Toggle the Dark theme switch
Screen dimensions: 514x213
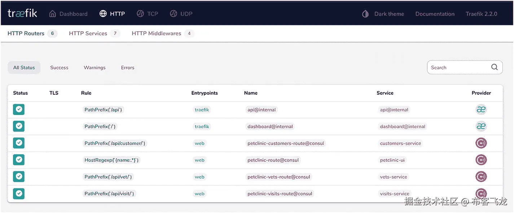(383, 14)
